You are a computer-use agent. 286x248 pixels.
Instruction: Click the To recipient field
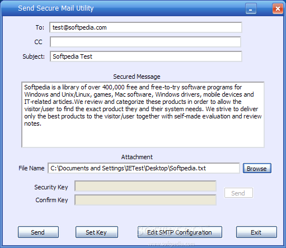pos(146,27)
